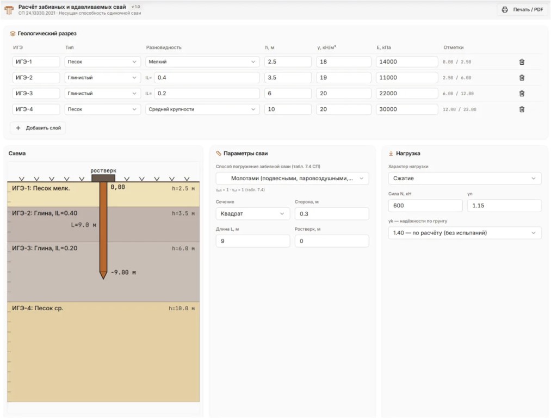Edit thickness 2.5 of ИГЭ-1

(x=288, y=62)
